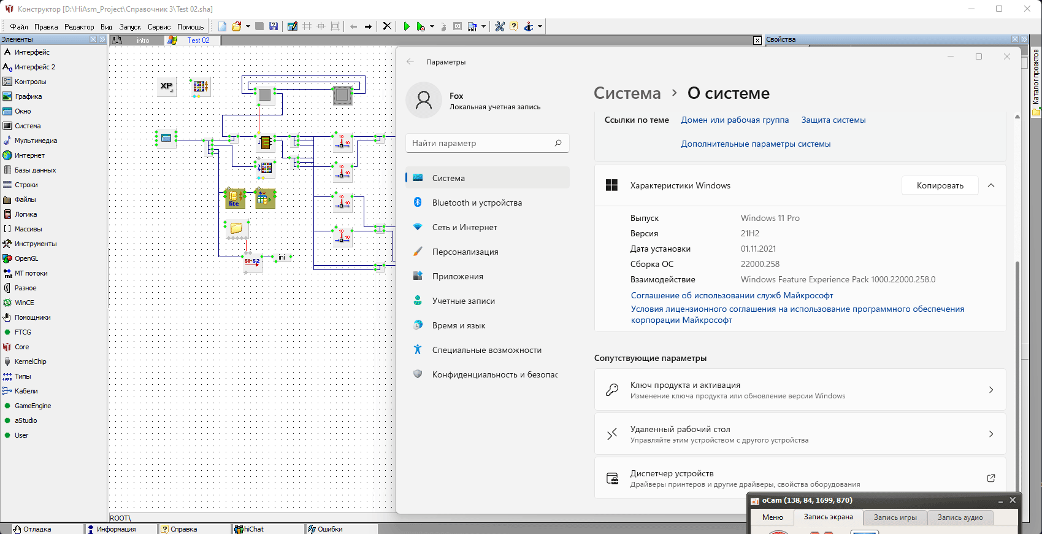The height and width of the screenshot is (534, 1042).
Task: Open Удаленный рабочий стол entry
Action: [800, 434]
